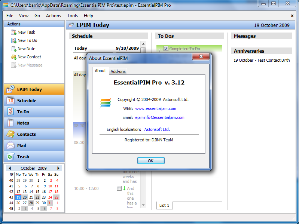Click the EssentialPIM logo in About dialog
299x224 pixels.
point(106,103)
